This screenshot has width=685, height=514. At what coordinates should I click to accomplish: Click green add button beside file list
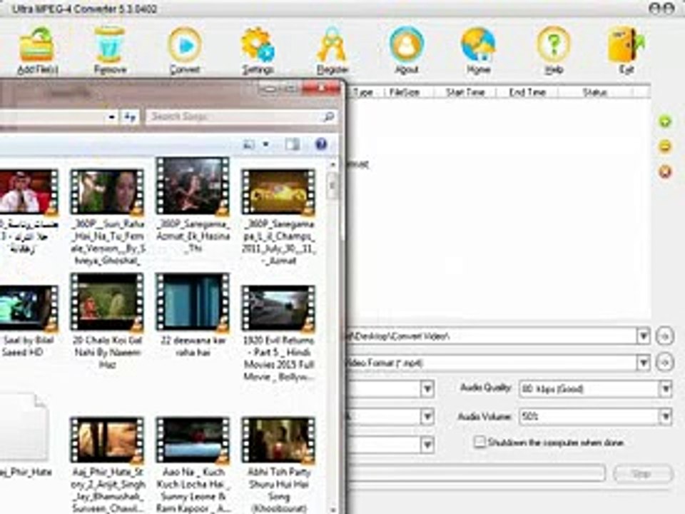point(665,121)
